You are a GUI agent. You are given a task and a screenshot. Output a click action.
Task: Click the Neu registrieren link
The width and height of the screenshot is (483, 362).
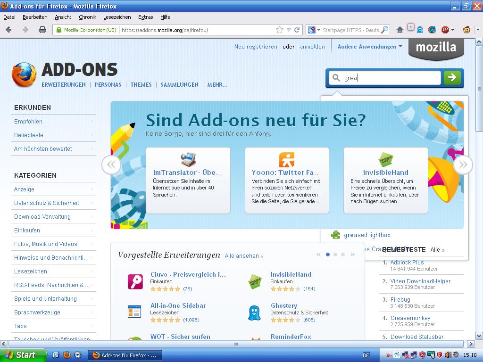point(256,47)
